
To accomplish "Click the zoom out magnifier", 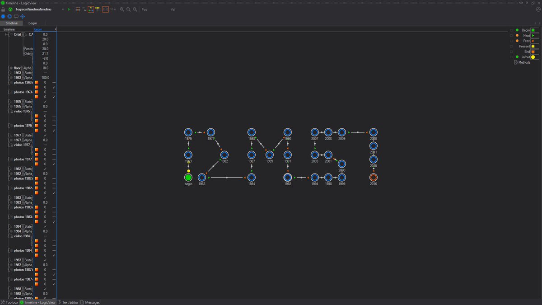I will pyautogui.click(x=129, y=9).
